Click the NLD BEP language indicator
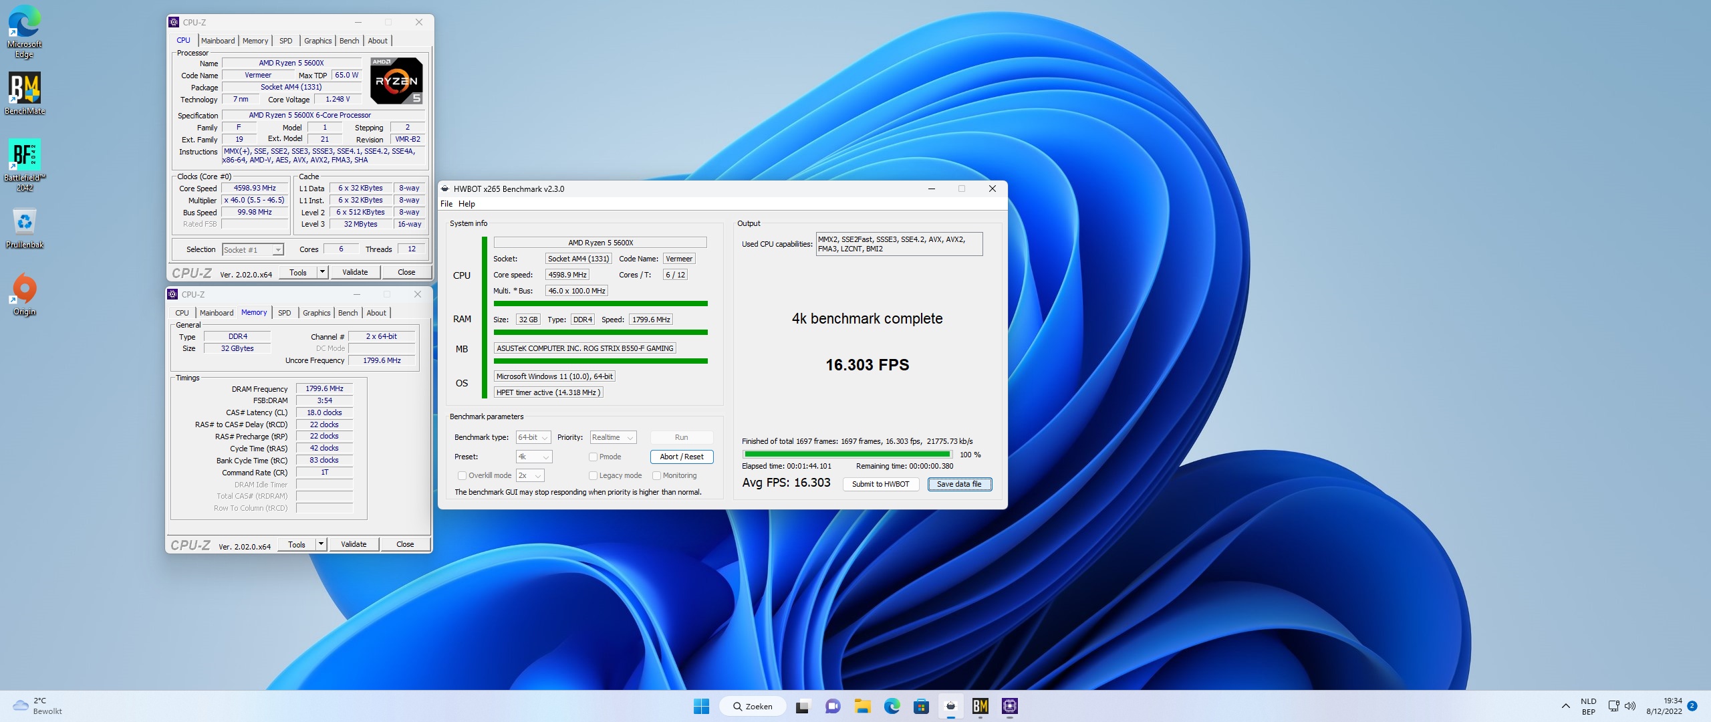1711x722 pixels. click(1588, 706)
